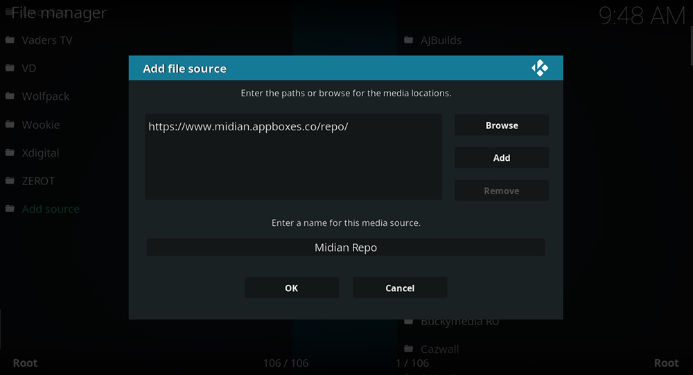
Task: Click ZEROT folder icon
Action: [x=10, y=180]
